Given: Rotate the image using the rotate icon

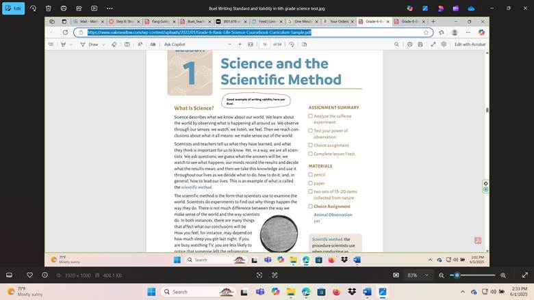Looking at the screenshot, I should pos(32,8).
